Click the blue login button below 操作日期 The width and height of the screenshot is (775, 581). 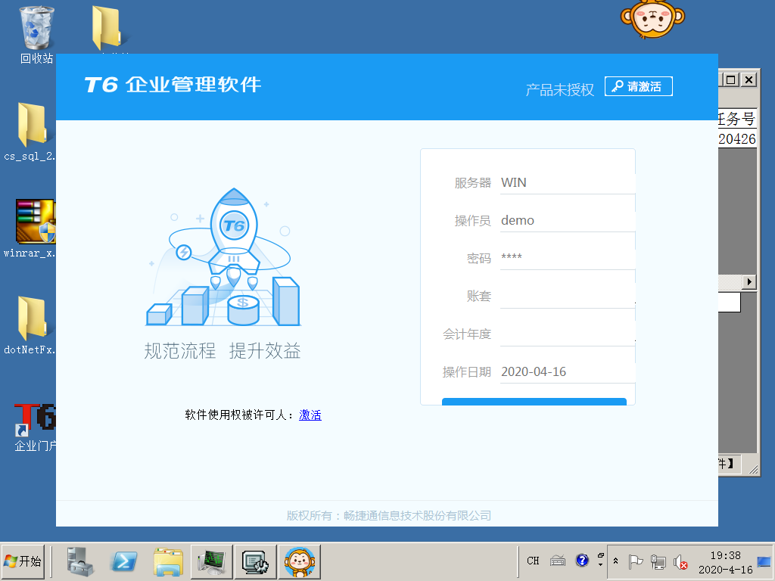point(534,402)
